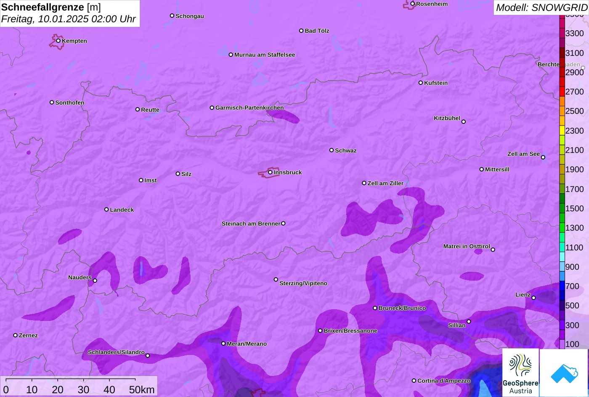
Task: Select Matrei in Osttirol marker dot
Action: (x=493, y=250)
